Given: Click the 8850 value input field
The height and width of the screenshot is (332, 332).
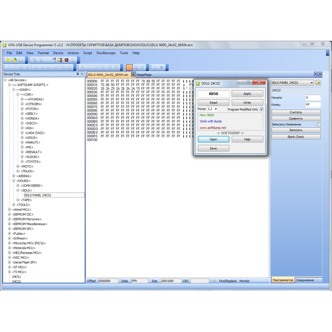Looking at the screenshot, I should pos(213,94).
